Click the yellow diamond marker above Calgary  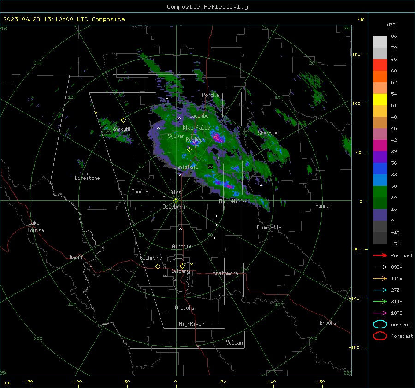pos(182,266)
